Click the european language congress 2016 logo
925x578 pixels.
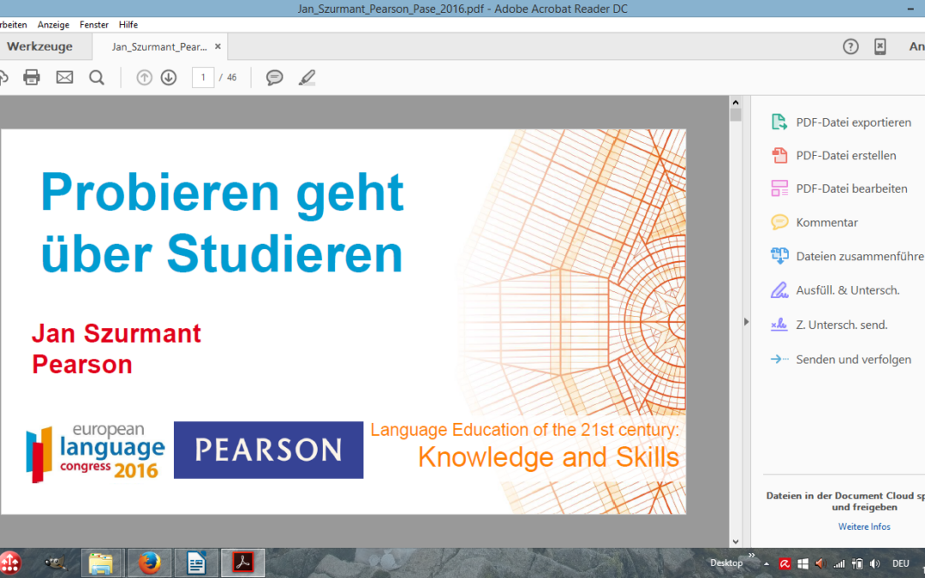(x=96, y=452)
